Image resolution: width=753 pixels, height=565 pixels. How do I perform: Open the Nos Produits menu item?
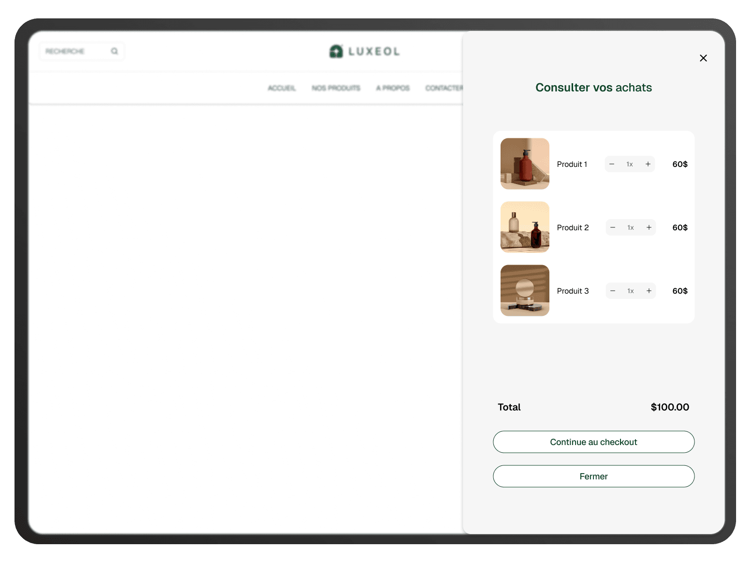tap(336, 88)
